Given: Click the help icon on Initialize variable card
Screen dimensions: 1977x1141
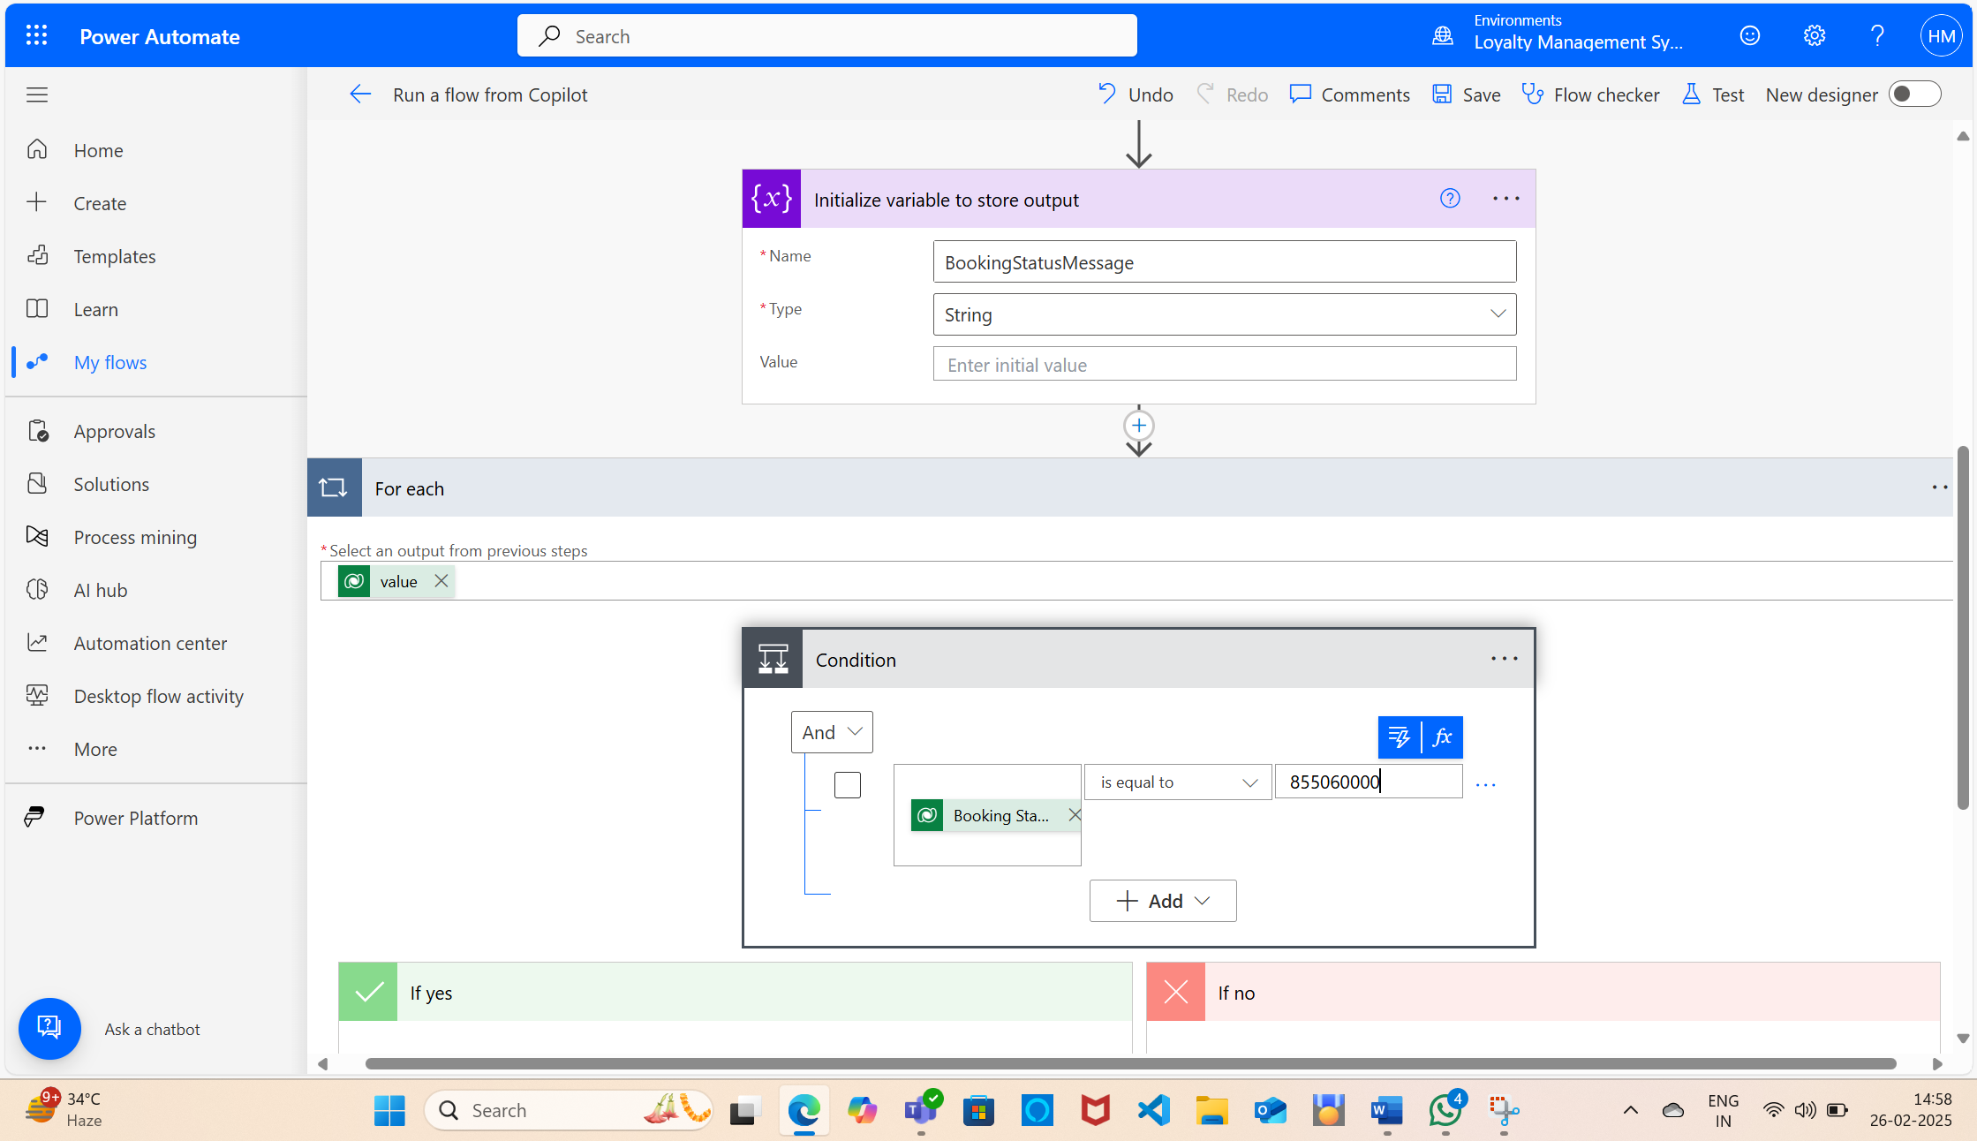Looking at the screenshot, I should tap(1449, 199).
